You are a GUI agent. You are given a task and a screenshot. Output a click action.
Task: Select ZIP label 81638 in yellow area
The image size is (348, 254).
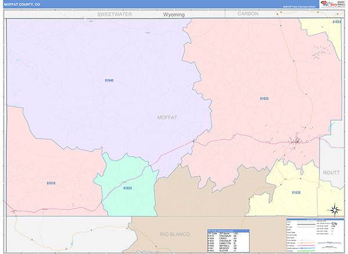(x=296, y=192)
